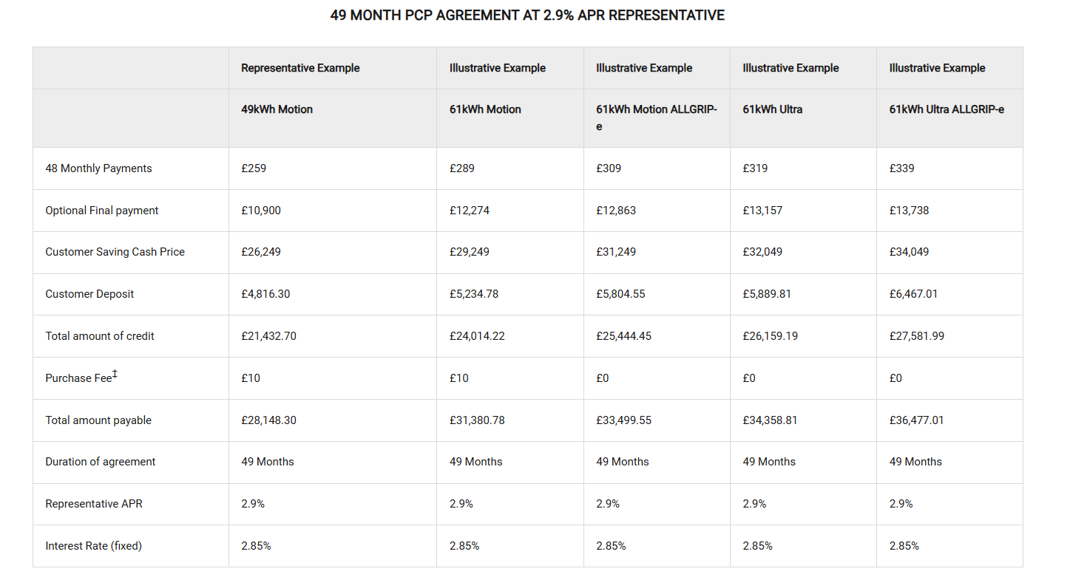Select the Total amount of credit label
The width and height of the screenshot is (1073, 577).
(x=100, y=336)
